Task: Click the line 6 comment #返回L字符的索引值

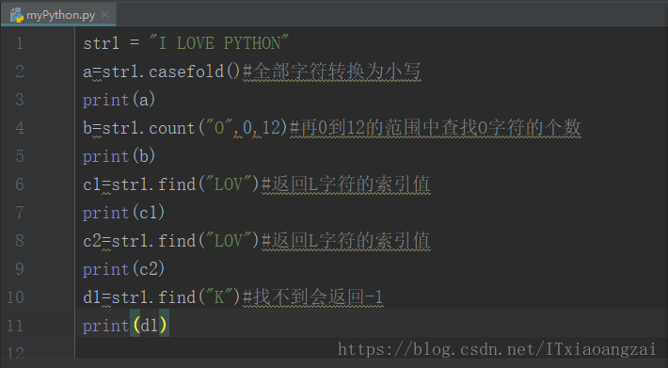Action: click(346, 184)
